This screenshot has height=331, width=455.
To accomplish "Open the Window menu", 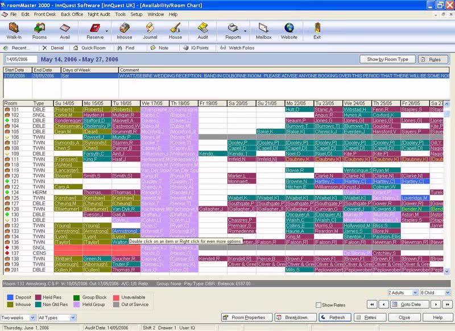I will click(x=156, y=14).
